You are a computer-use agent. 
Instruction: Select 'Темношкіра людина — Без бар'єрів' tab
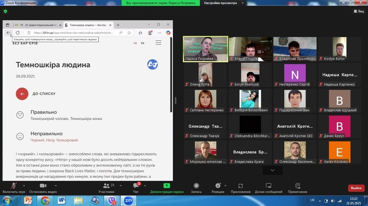(x=88, y=25)
